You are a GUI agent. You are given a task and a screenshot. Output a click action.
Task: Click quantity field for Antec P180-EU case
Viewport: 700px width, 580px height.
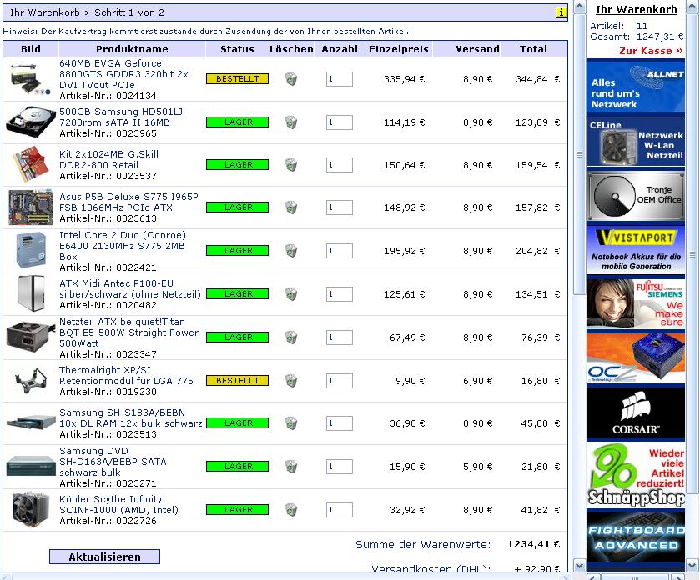(340, 294)
